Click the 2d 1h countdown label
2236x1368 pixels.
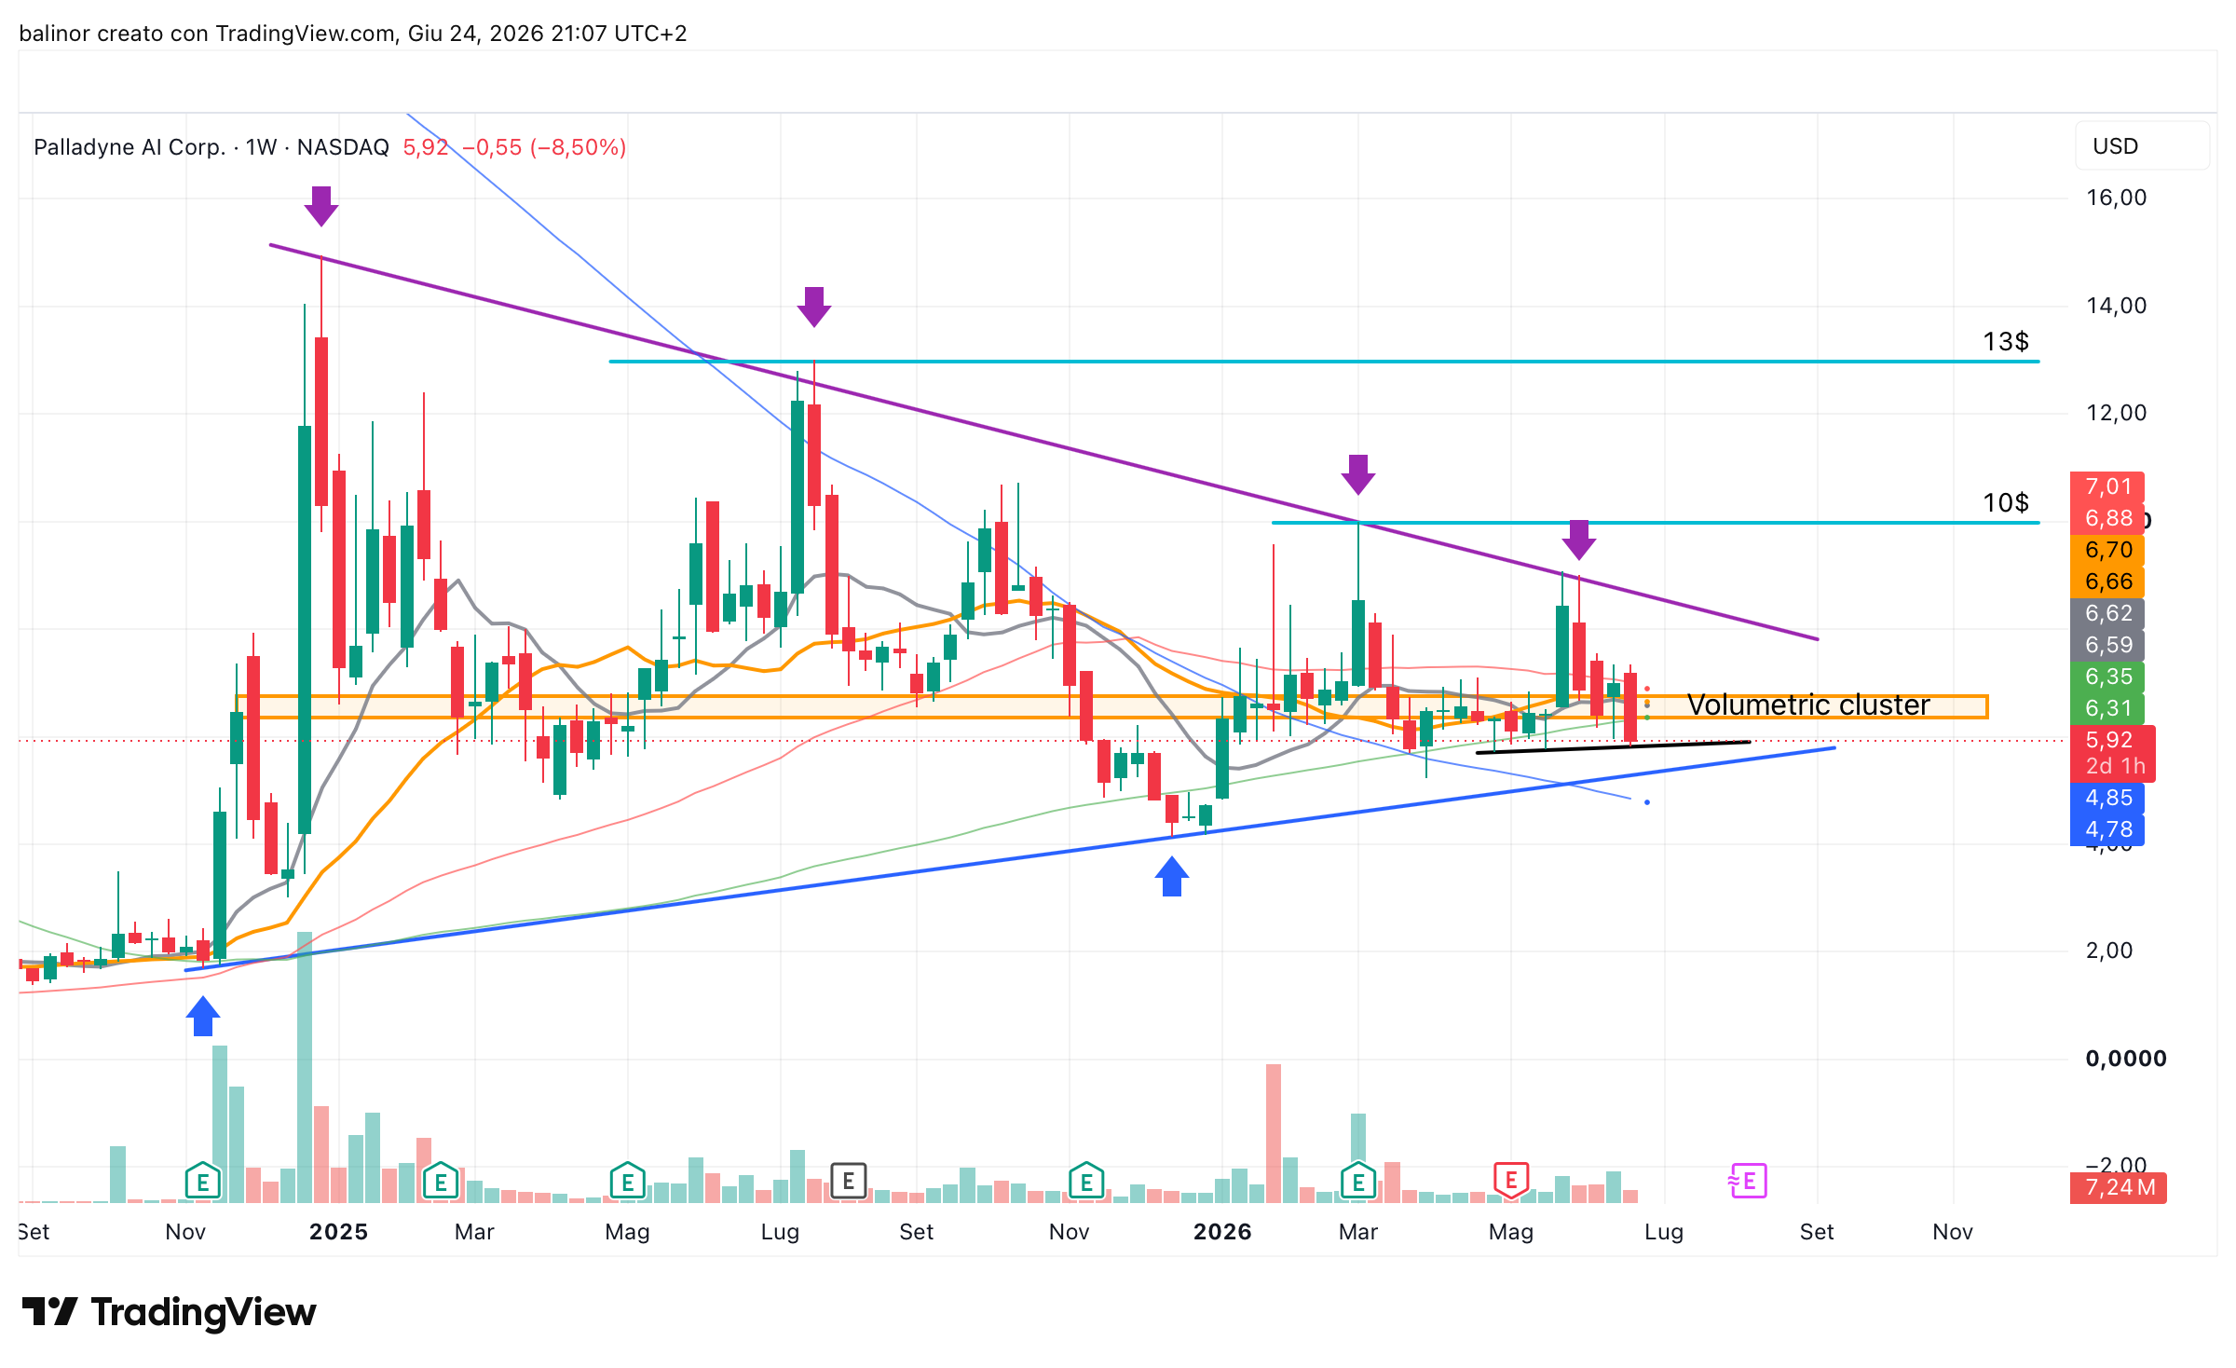(2113, 766)
